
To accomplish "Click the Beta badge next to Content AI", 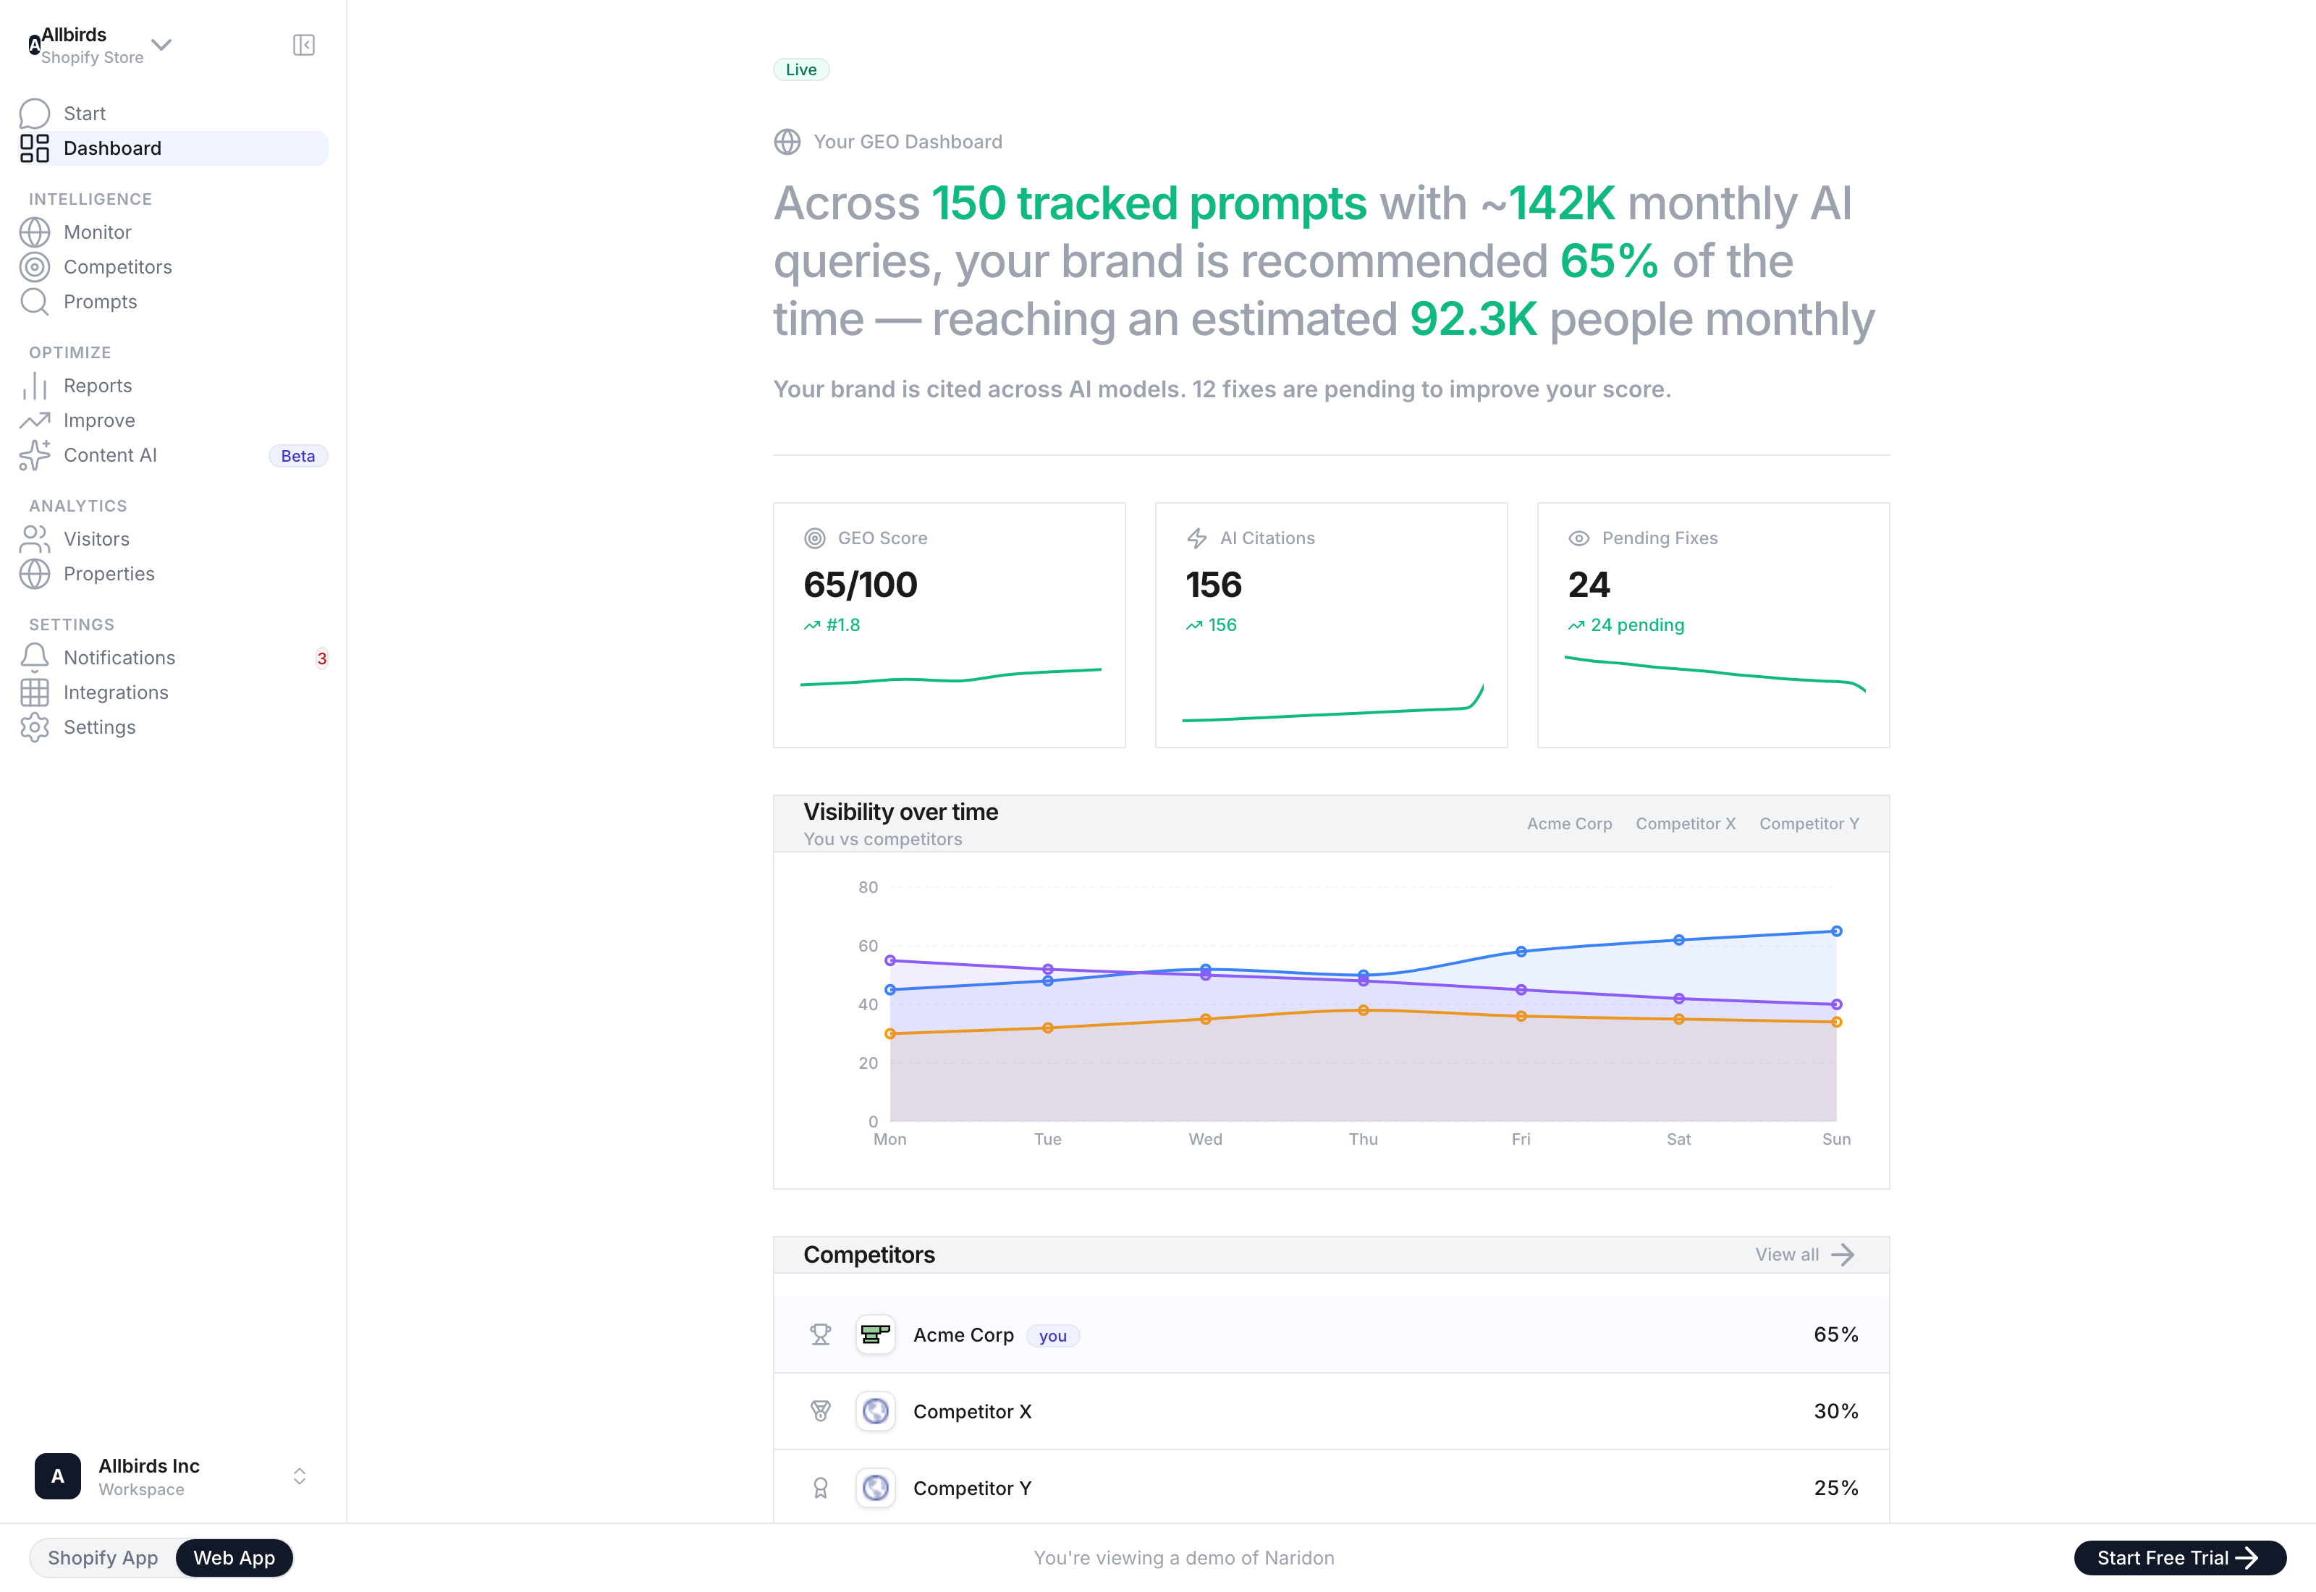I will 298,456.
